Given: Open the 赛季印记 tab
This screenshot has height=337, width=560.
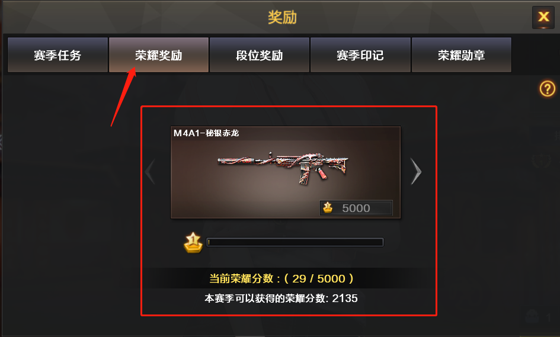Looking at the screenshot, I should [x=360, y=55].
